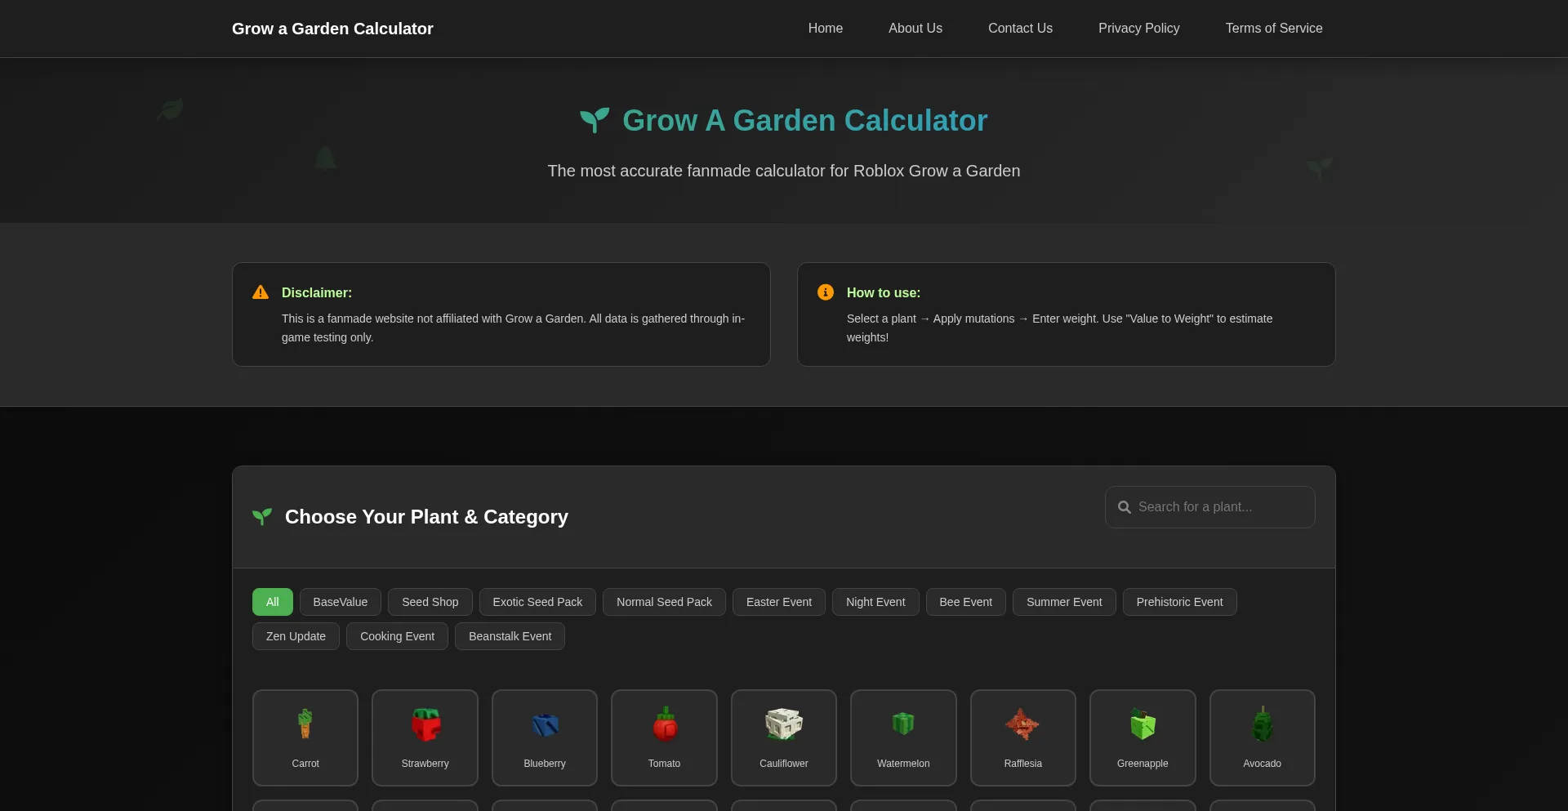
Task: Click the Disclaimer warning triangle icon
Action: 261,292
